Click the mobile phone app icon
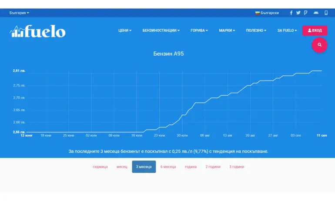This screenshot has width=335, height=201. tap(326, 13)
